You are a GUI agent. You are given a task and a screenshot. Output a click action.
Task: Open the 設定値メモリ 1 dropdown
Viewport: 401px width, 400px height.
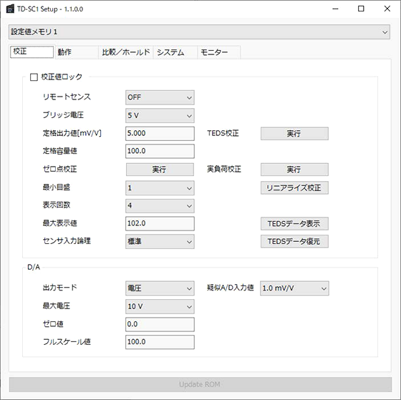(199, 32)
